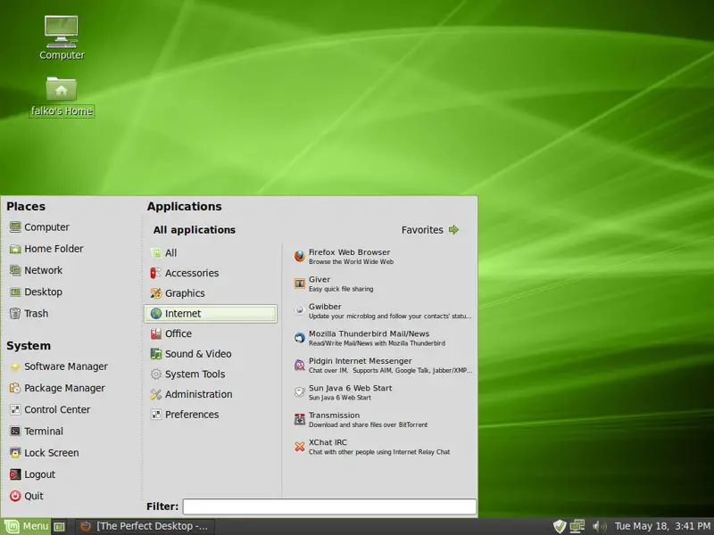Open the update manager shield tray icon

point(560,526)
